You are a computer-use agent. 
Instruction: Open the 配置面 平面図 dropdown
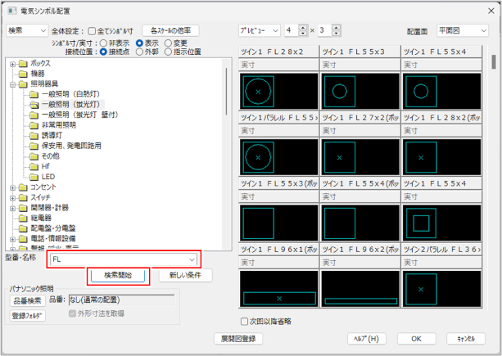(x=463, y=30)
